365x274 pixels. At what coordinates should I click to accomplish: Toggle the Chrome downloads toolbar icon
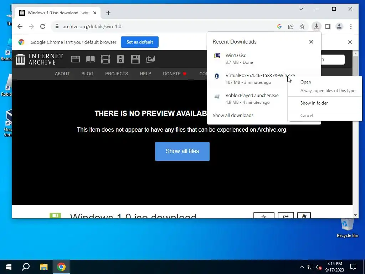(x=317, y=26)
